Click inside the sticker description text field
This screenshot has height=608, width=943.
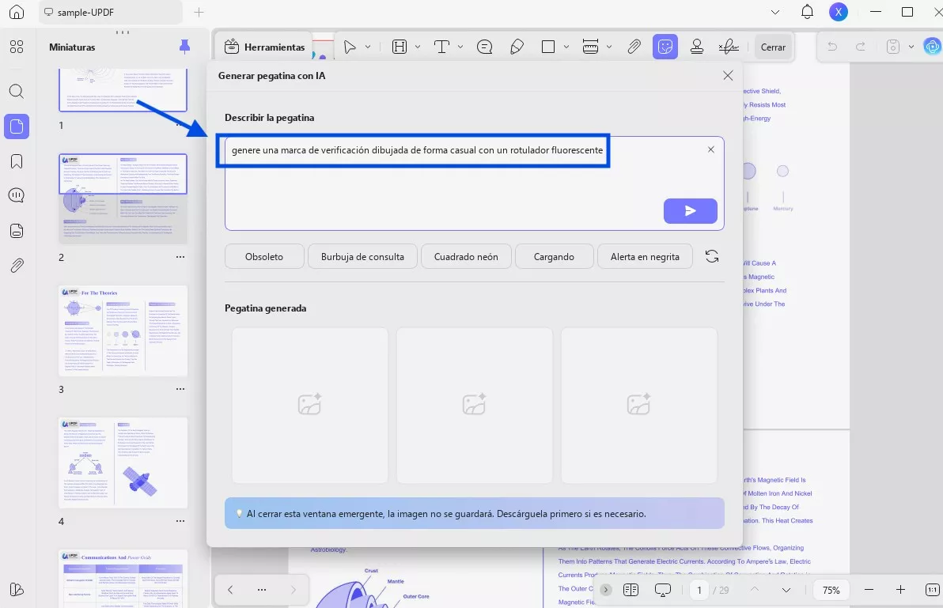click(x=474, y=183)
